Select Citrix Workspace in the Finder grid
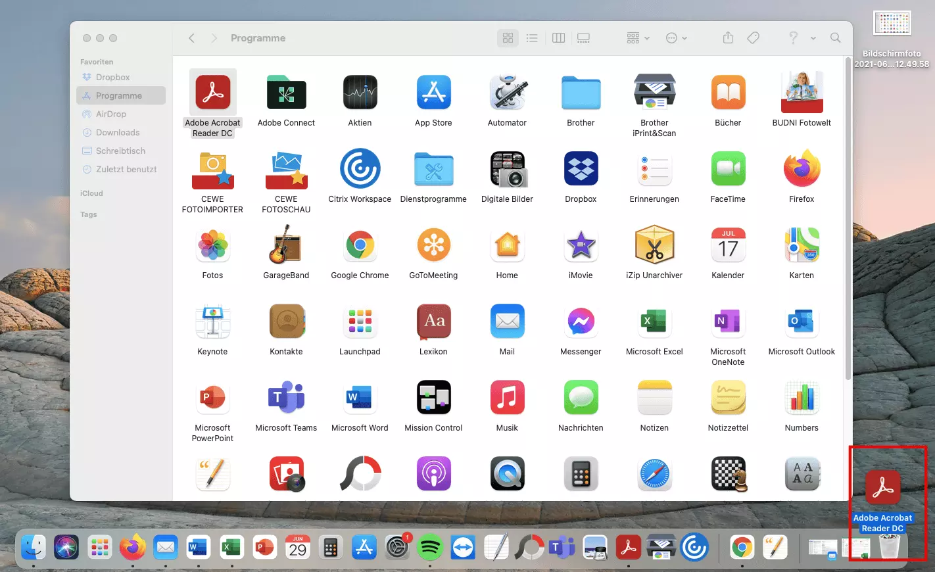This screenshot has height=572, width=935. coord(360,169)
